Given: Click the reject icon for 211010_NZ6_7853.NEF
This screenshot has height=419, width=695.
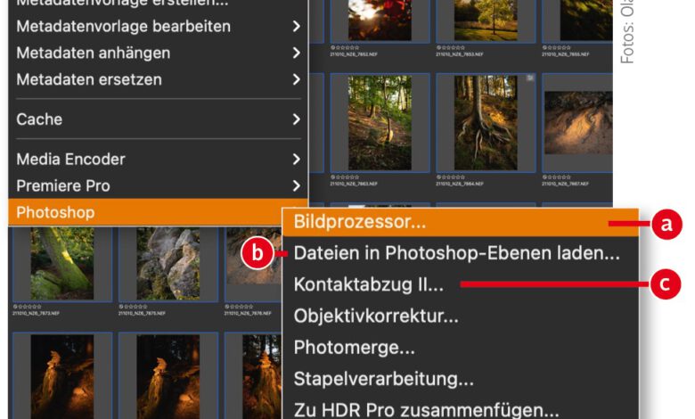Looking at the screenshot, I should click(x=438, y=47).
